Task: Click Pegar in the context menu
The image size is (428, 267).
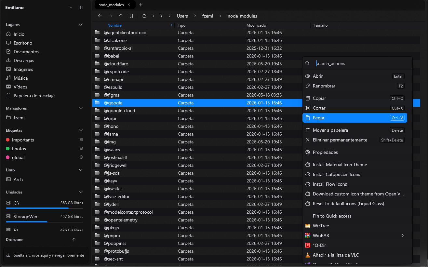Action: [x=355, y=118]
